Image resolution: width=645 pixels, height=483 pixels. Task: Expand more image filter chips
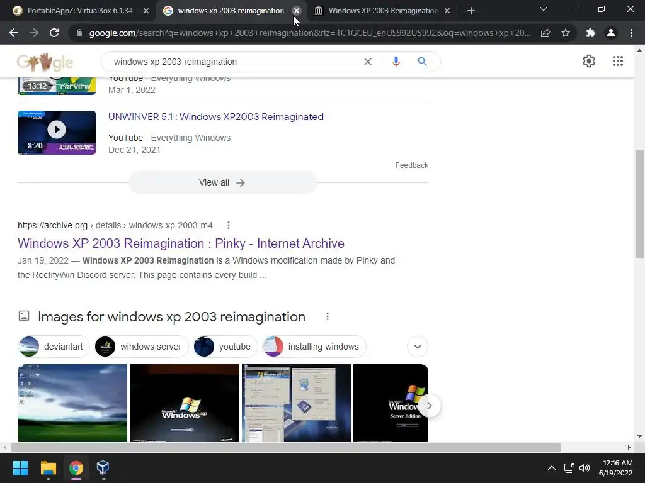[x=418, y=347]
